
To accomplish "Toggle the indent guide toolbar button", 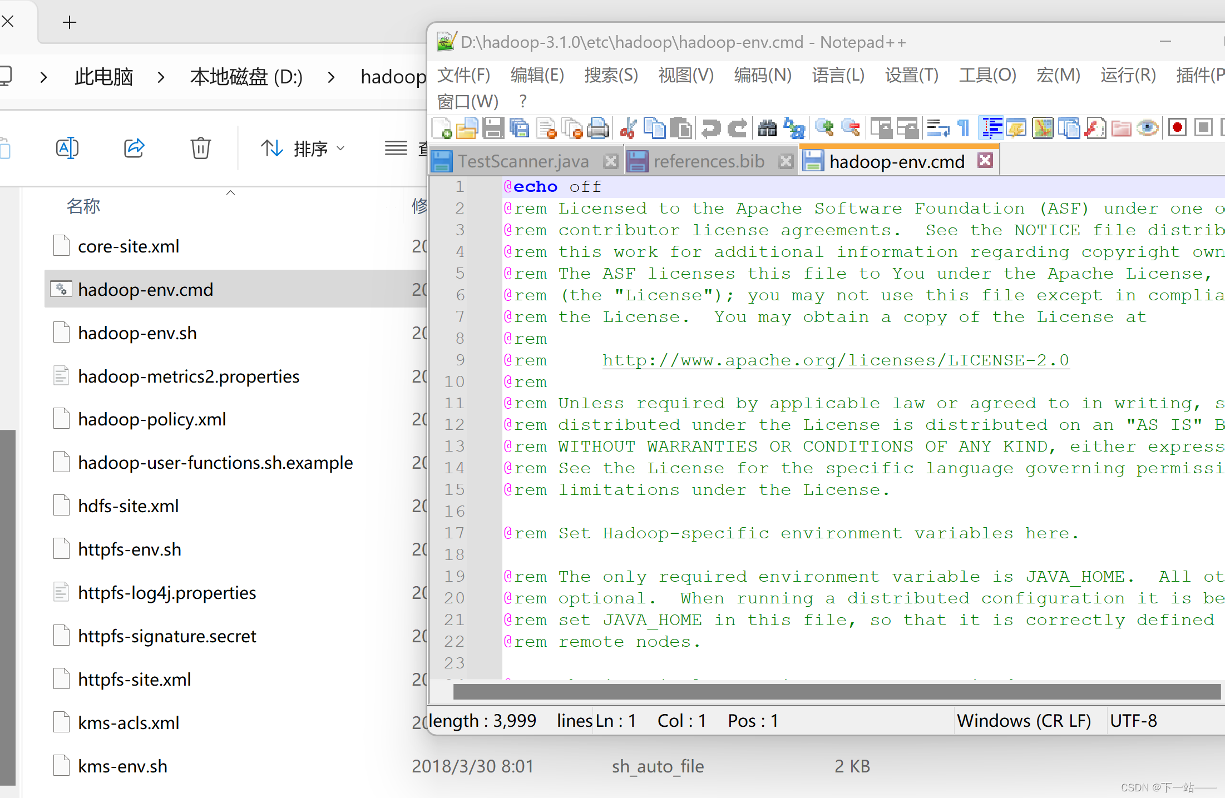I will 991,128.
